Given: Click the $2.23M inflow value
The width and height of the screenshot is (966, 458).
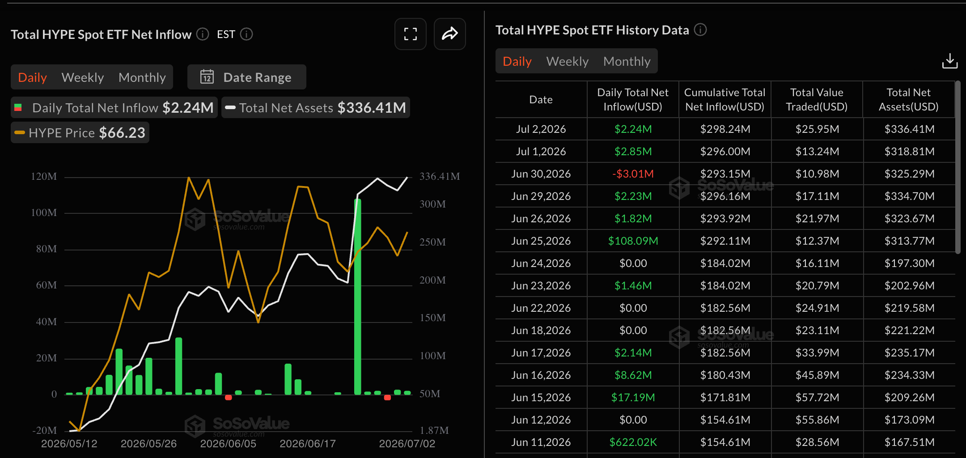Looking at the screenshot, I should [x=633, y=196].
